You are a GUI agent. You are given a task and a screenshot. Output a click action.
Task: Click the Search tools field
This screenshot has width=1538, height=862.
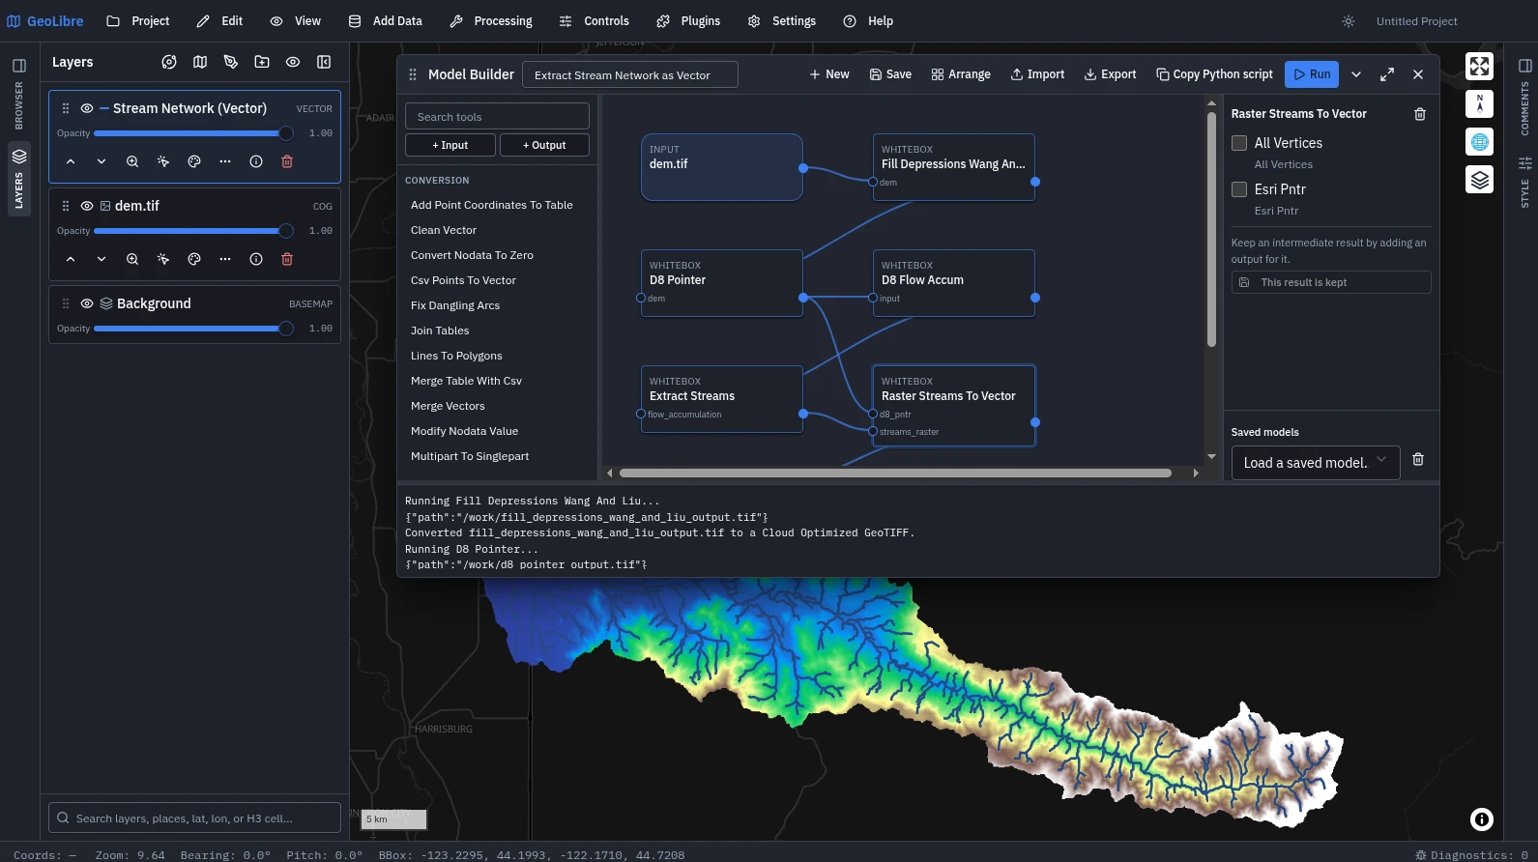[497, 116]
